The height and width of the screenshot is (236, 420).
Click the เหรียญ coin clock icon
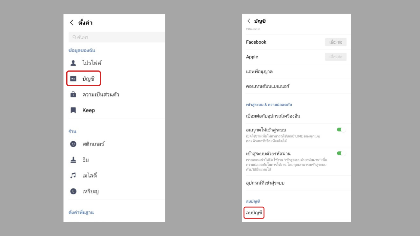coord(73,191)
